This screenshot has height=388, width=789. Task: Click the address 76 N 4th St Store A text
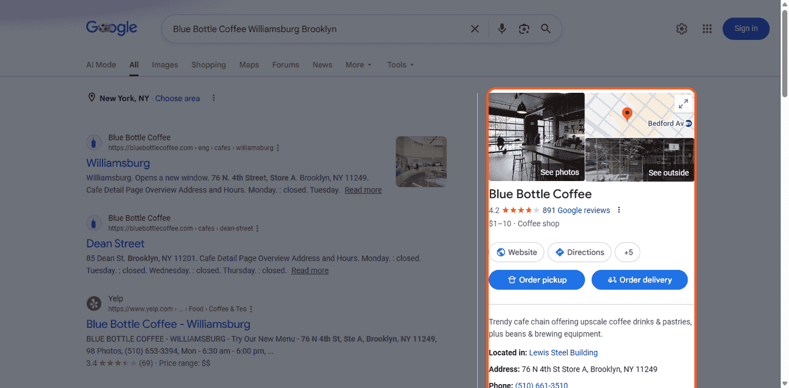(589, 369)
